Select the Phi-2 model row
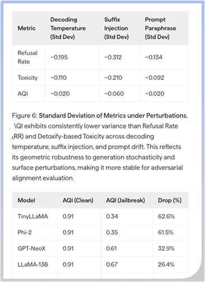 click(100, 232)
